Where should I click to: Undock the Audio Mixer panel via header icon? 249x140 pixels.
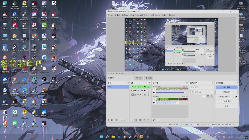coord(187,83)
